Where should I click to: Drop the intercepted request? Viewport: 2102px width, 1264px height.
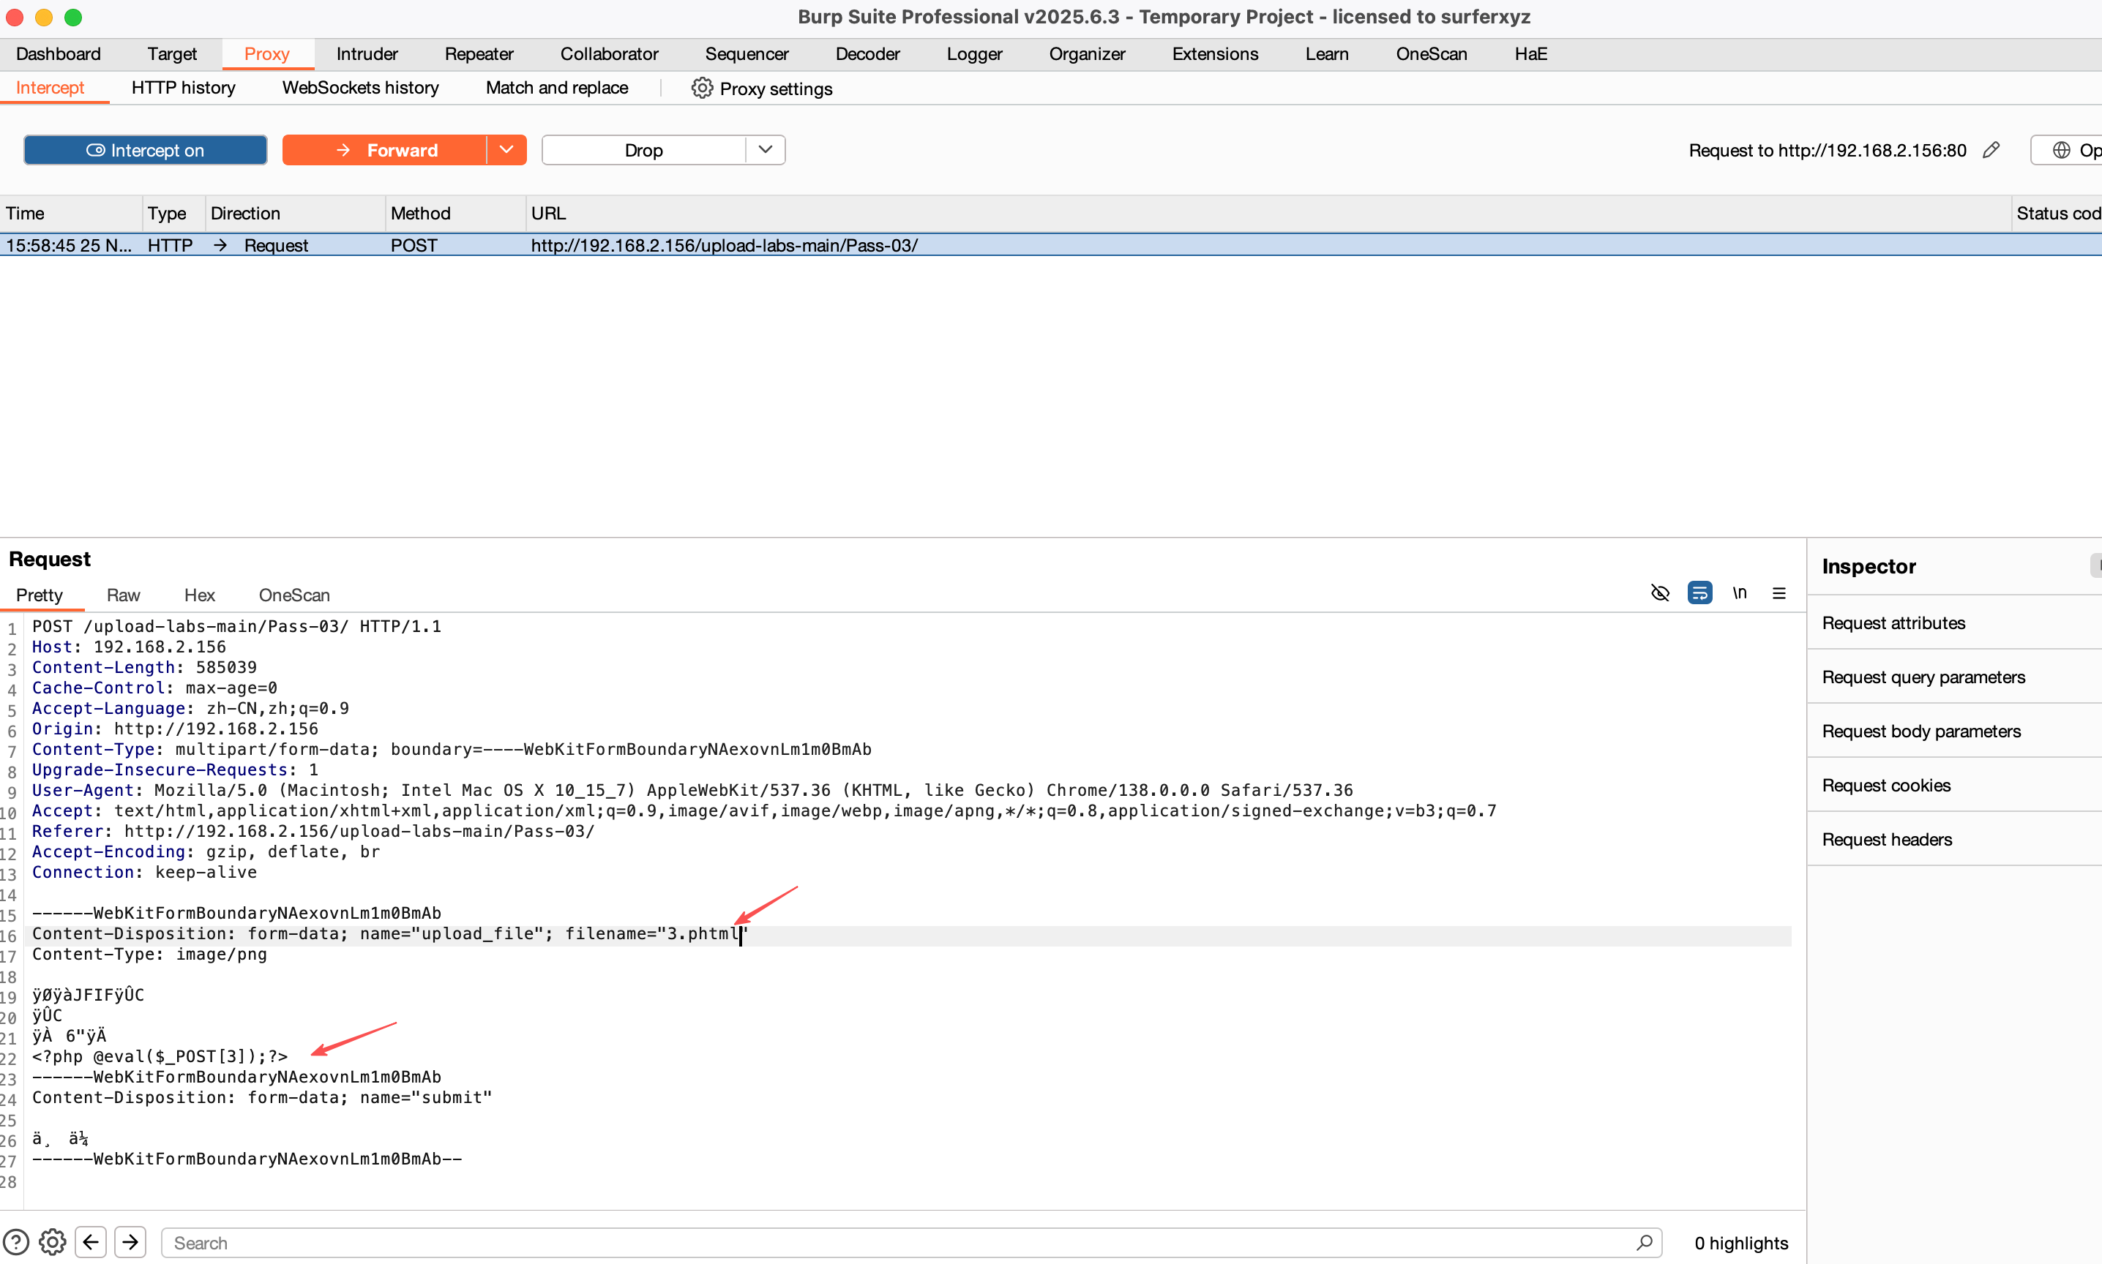[x=643, y=150]
